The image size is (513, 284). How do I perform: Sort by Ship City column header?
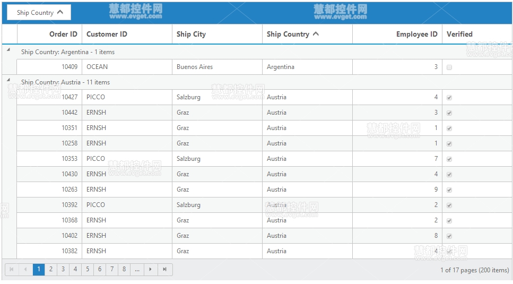pos(217,34)
